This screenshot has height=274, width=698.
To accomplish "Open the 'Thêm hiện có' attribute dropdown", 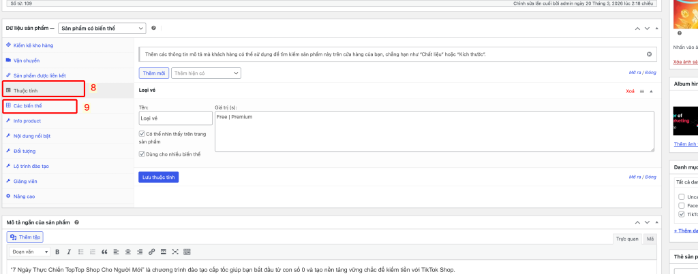I will pos(206,72).
